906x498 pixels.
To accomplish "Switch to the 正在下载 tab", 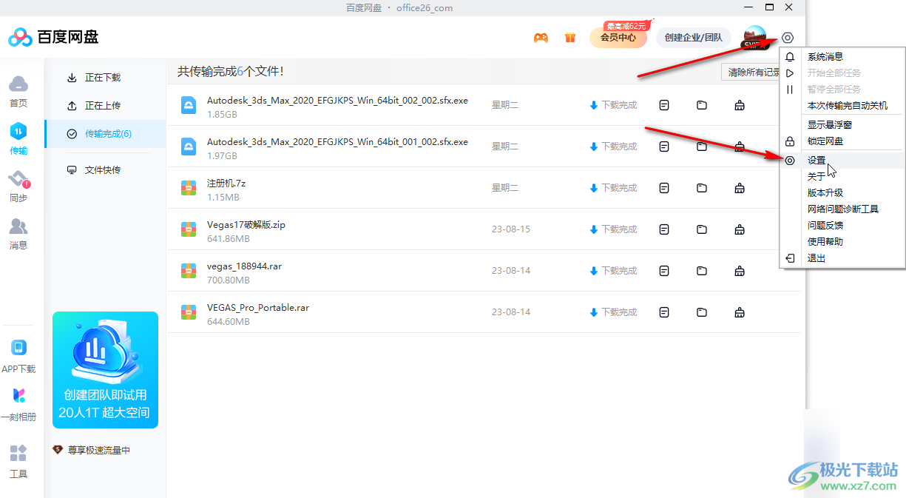I will pyautogui.click(x=102, y=78).
